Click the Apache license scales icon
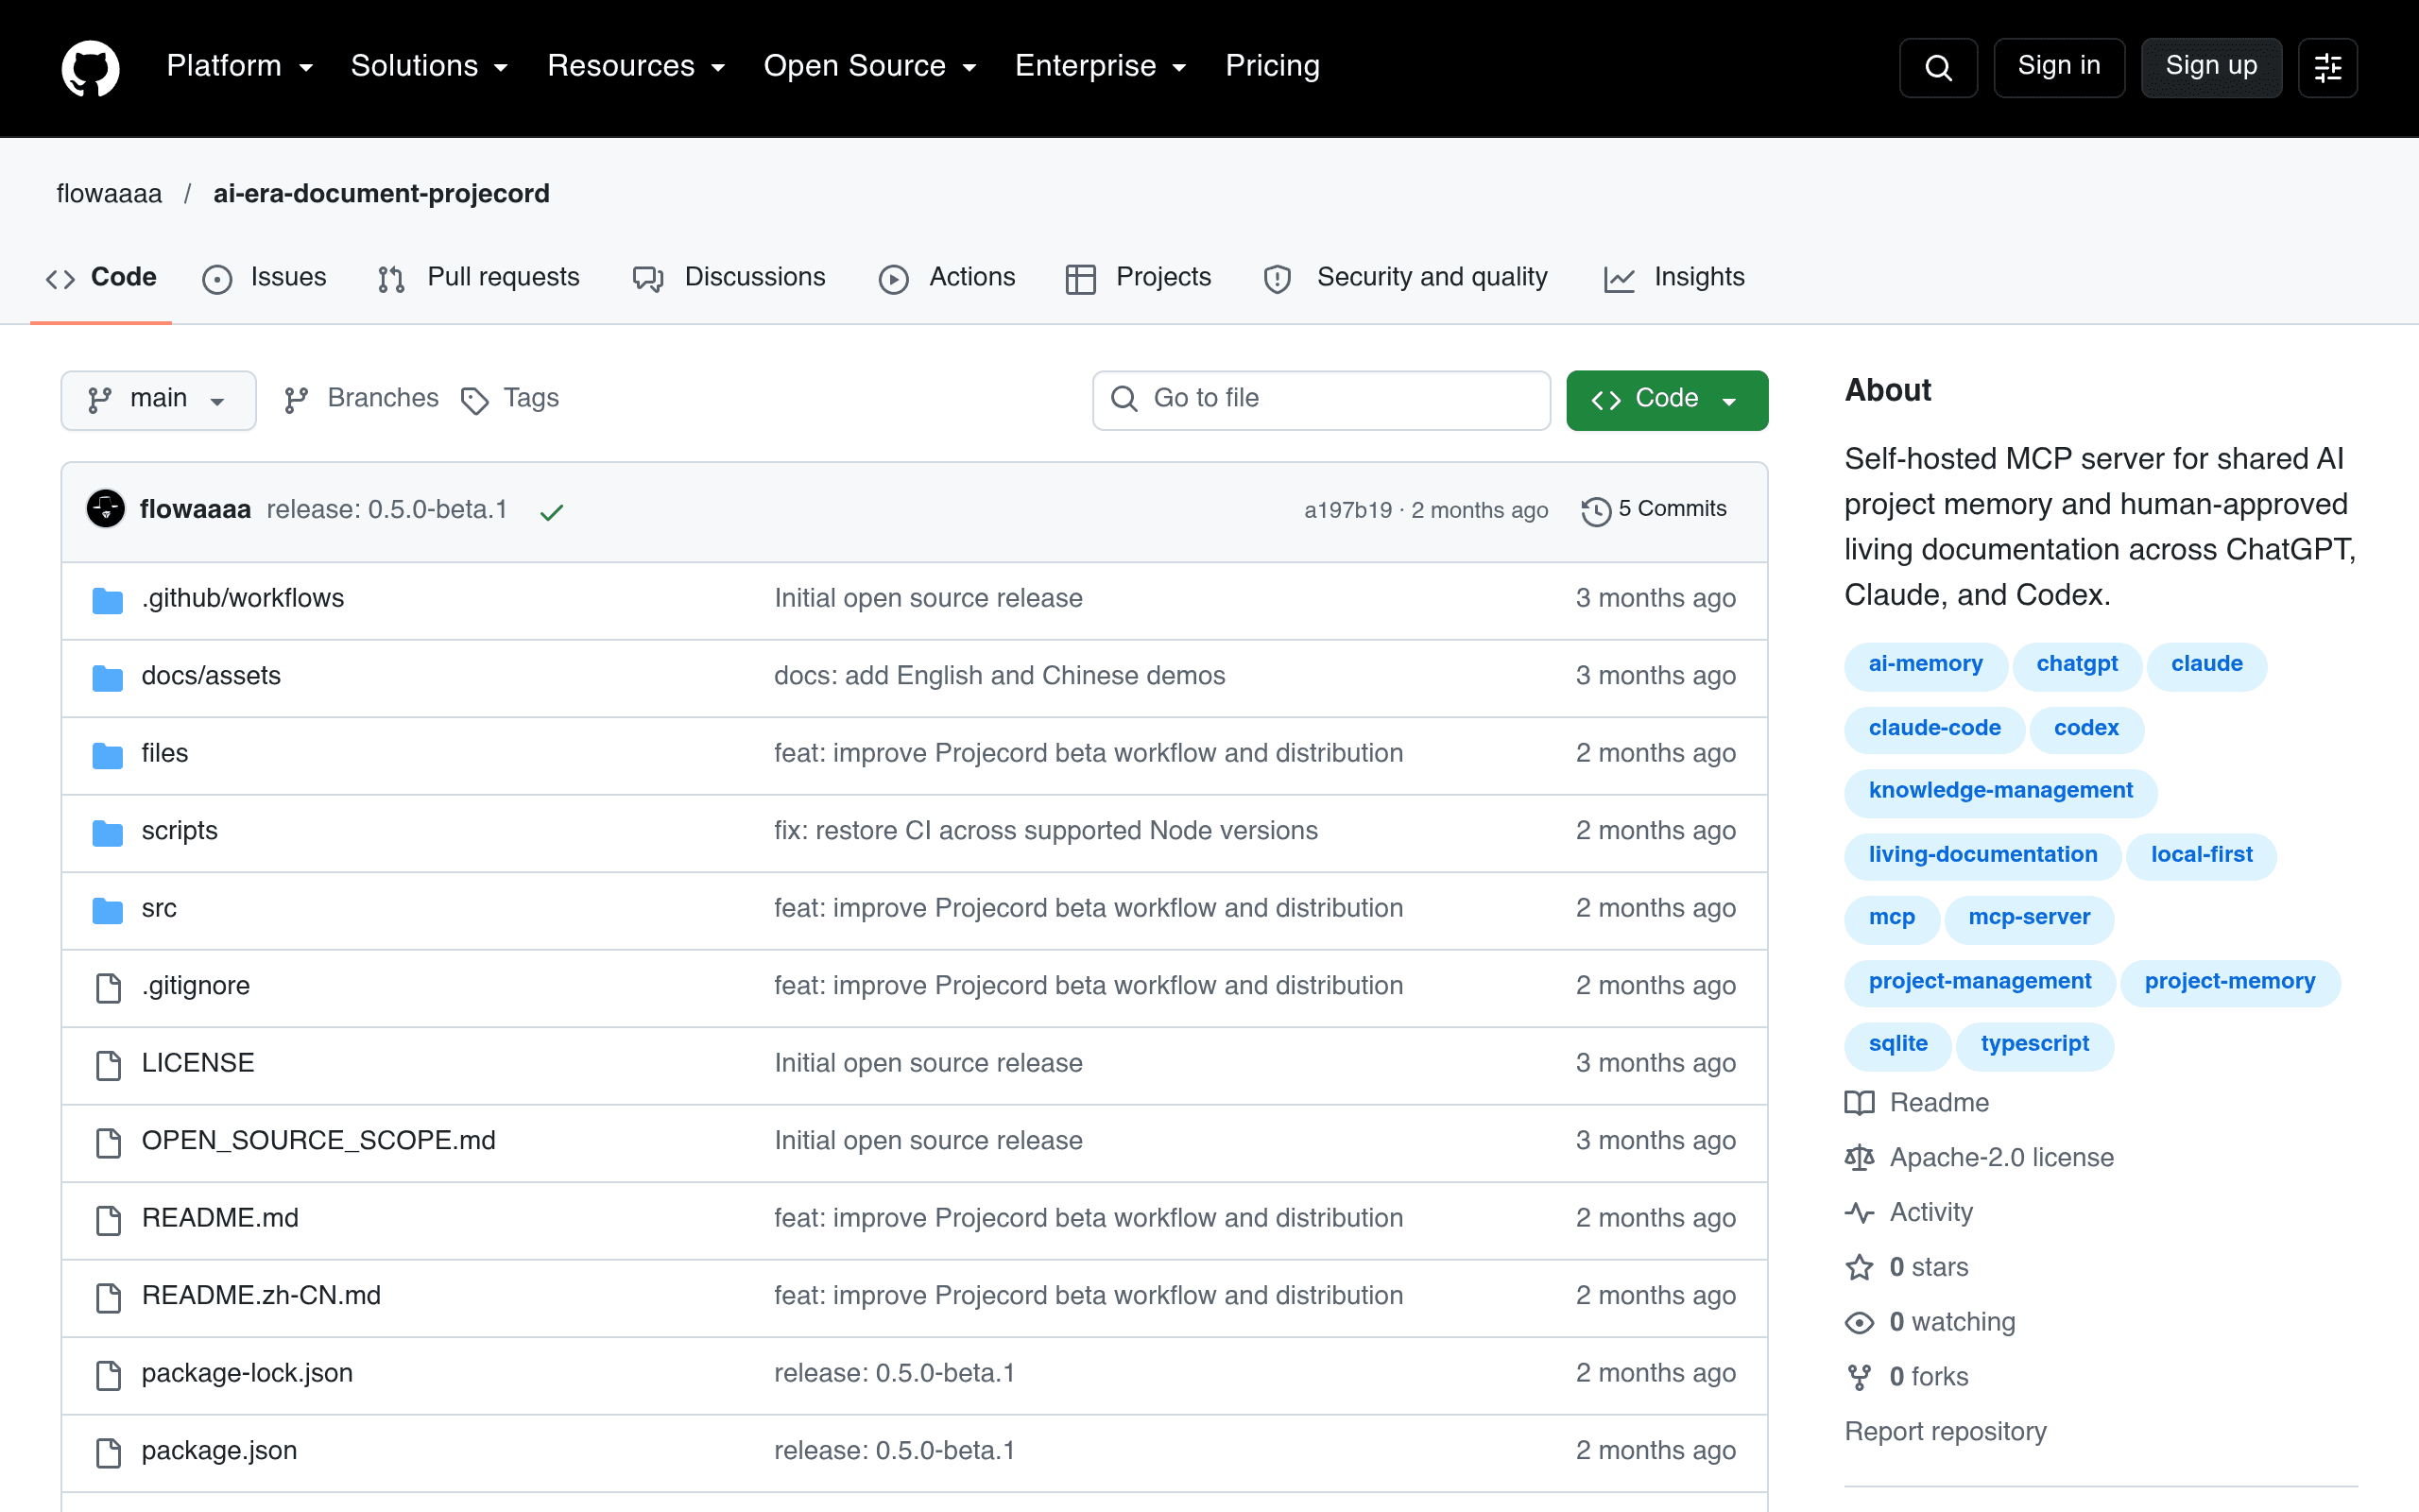2419x1512 pixels. point(1860,1158)
